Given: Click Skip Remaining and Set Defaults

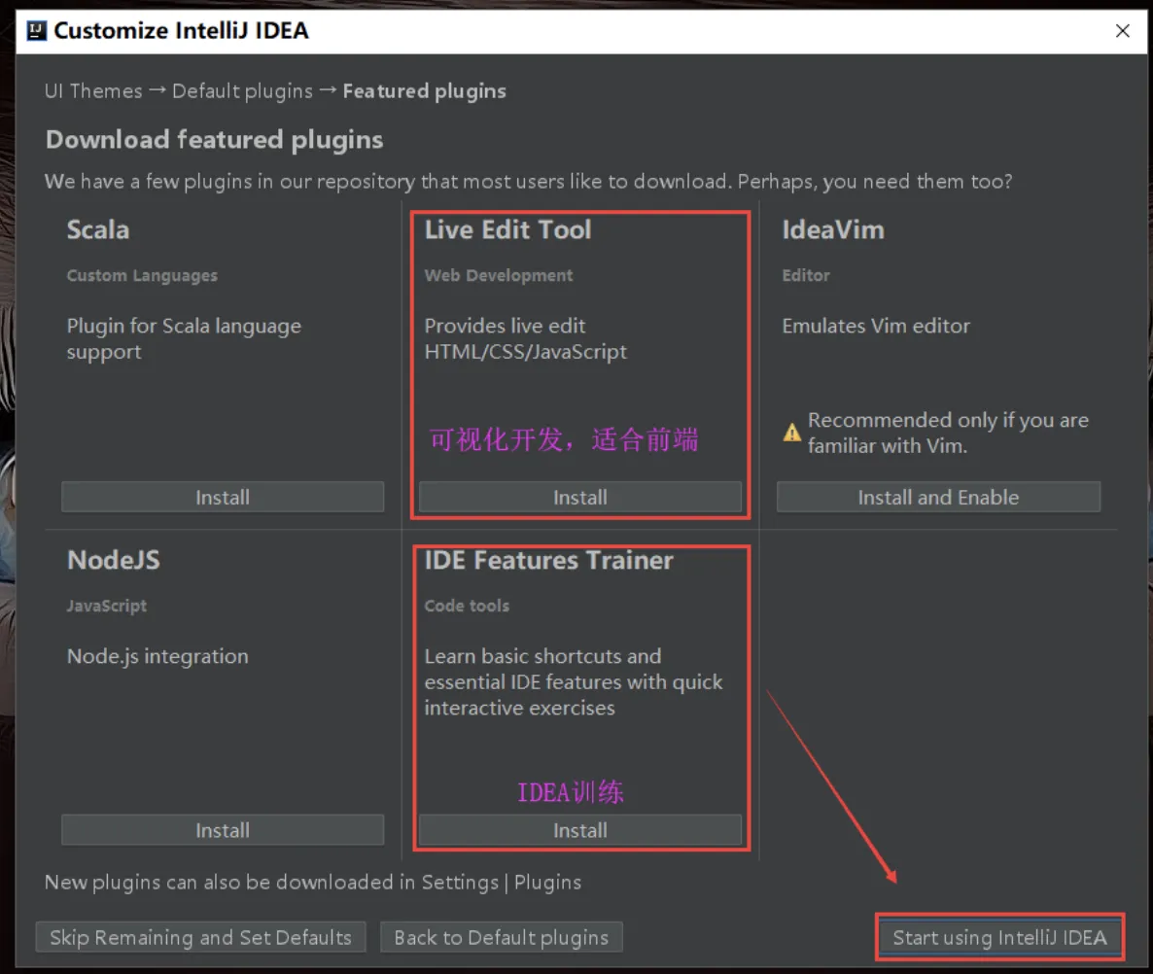Looking at the screenshot, I should (200, 937).
